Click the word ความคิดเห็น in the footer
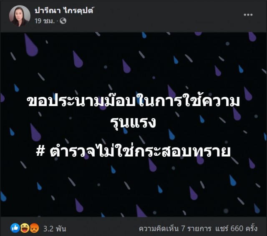Viewport: 267px width, 236px height. pos(159,228)
